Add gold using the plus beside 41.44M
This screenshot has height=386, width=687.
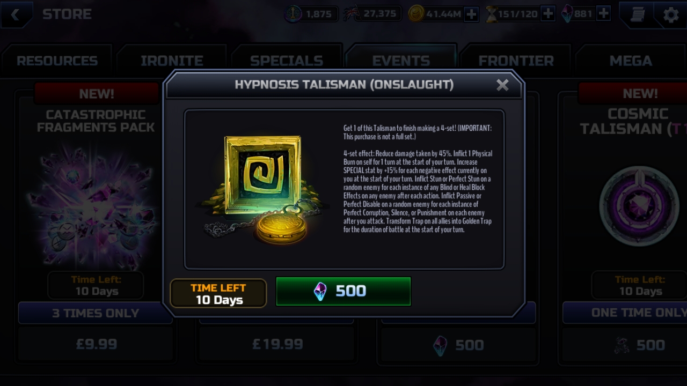coord(471,14)
